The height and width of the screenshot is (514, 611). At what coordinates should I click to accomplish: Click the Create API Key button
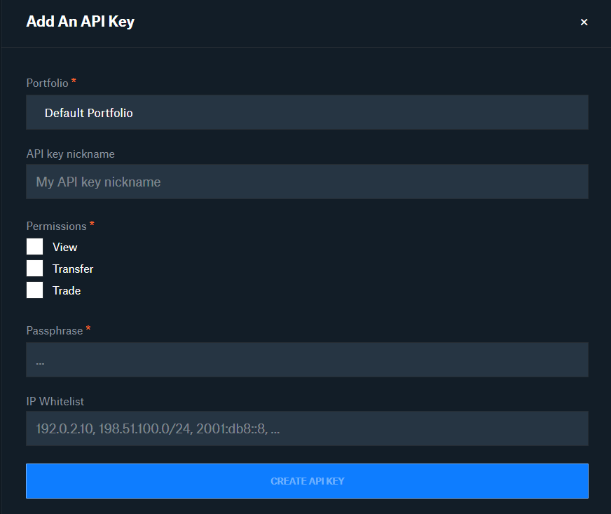pos(307,481)
